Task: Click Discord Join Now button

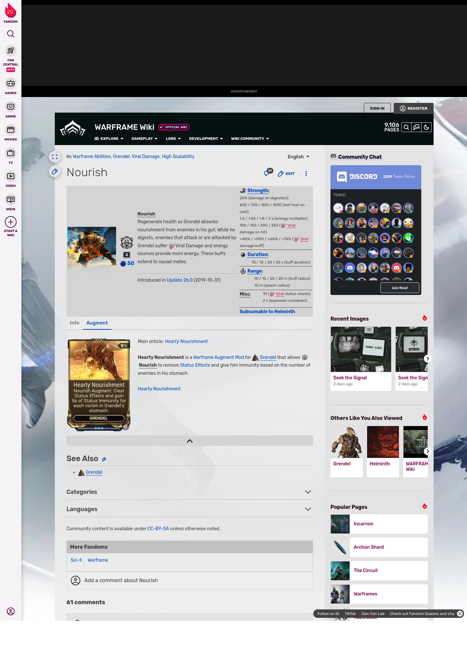Action: pos(400,288)
